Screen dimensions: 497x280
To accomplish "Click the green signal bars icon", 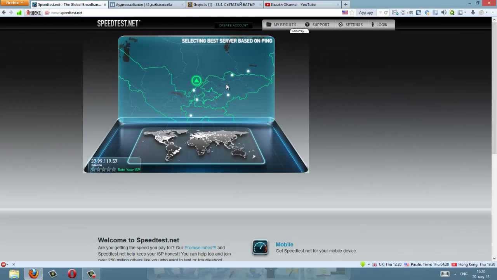I will point(19,13).
